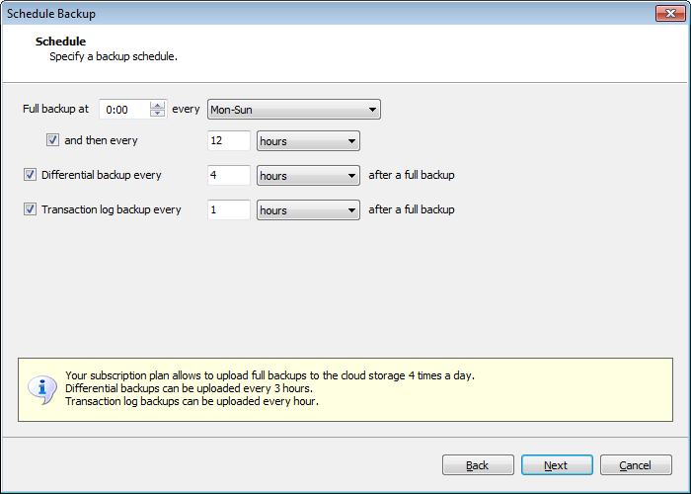Viewport: 691px width, 494px height.
Task: Click the transaction log interval field showing 1
Action: (228, 210)
